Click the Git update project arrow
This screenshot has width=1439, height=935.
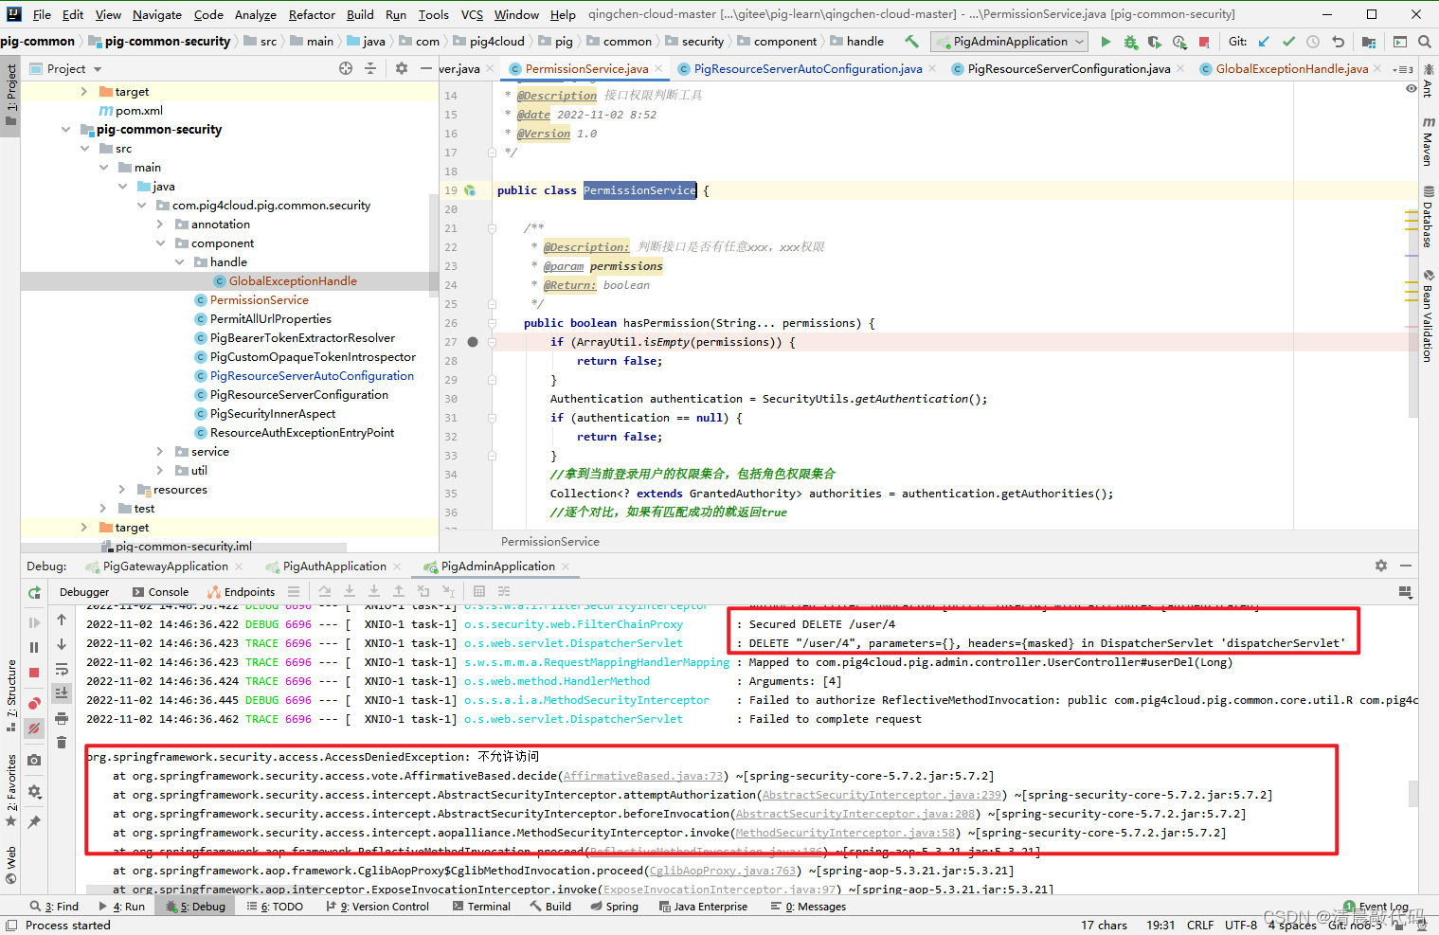point(1264,42)
